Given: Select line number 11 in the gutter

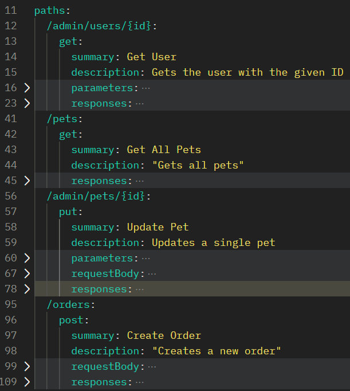Looking at the screenshot, I should pos(10,10).
